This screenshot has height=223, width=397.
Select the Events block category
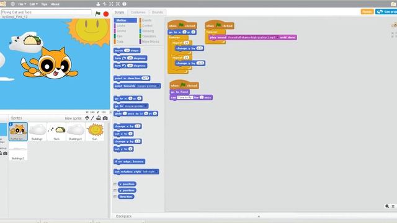(150, 20)
